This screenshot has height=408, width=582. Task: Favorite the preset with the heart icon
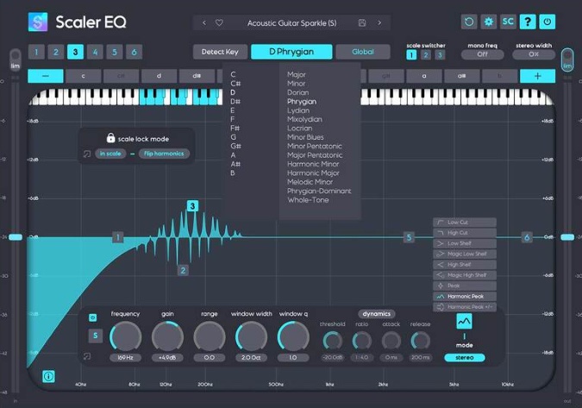[x=219, y=23]
